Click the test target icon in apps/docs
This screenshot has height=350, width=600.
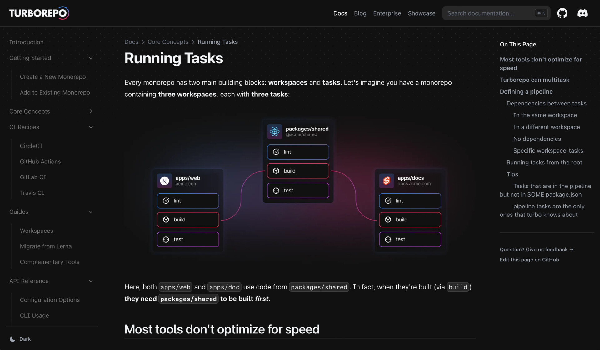[388, 239]
